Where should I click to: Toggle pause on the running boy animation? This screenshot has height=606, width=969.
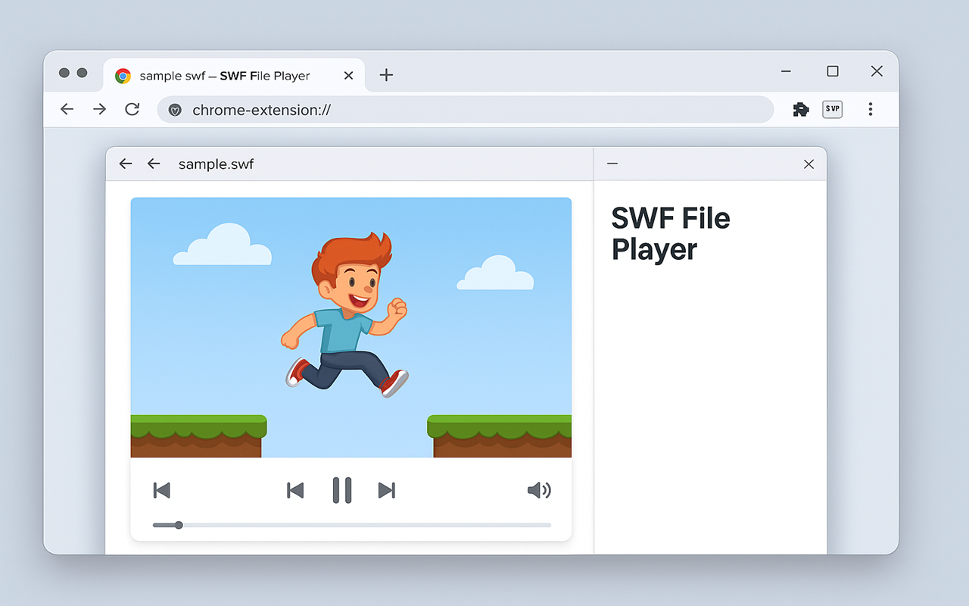click(341, 490)
